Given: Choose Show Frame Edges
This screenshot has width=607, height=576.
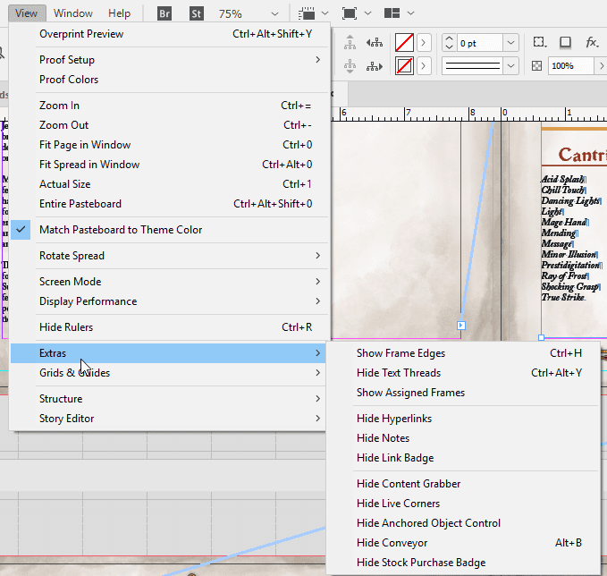Looking at the screenshot, I should coord(463,353).
